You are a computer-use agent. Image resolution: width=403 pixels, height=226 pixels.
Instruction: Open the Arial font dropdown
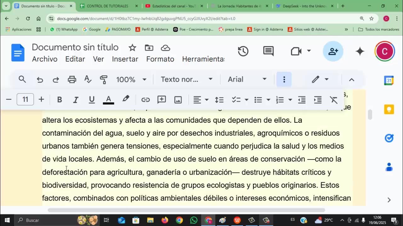click(x=247, y=79)
